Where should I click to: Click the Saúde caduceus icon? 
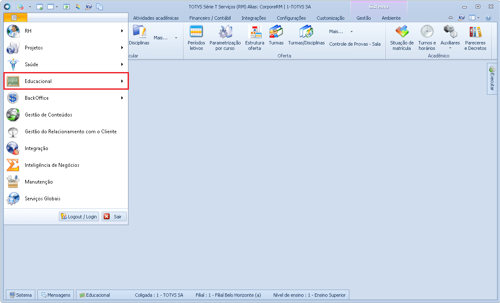coord(13,64)
